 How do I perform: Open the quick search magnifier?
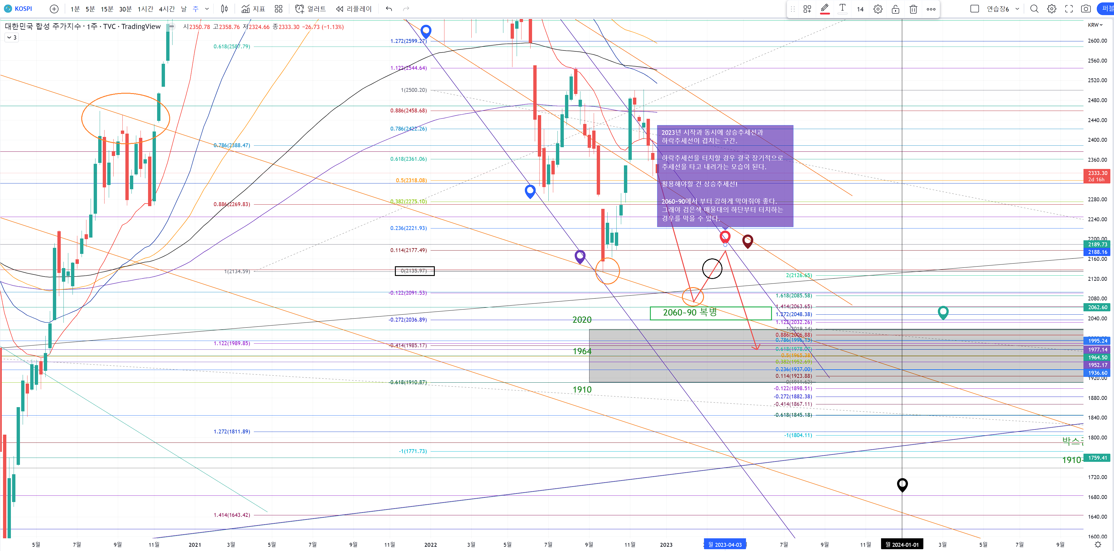tap(1034, 9)
